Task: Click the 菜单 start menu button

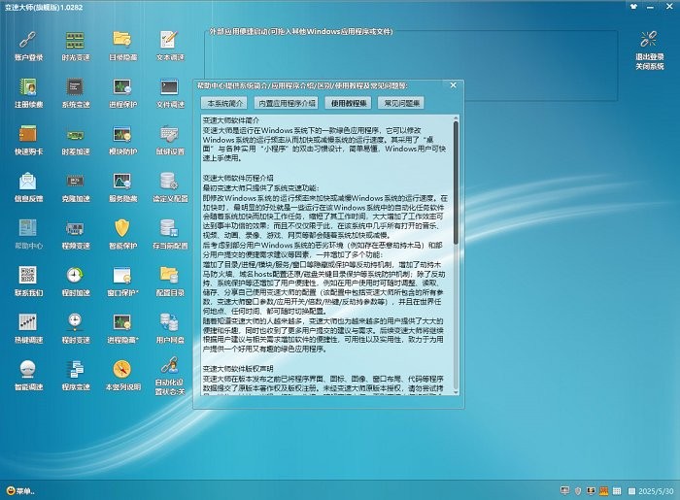Action: [21, 491]
